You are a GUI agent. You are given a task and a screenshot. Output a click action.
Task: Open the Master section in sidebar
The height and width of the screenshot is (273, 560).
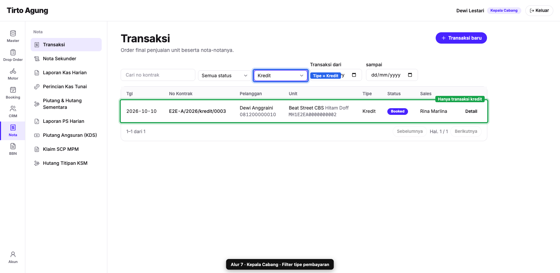13,36
